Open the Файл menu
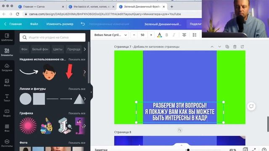The image size is (269, 151). coord(34,24)
